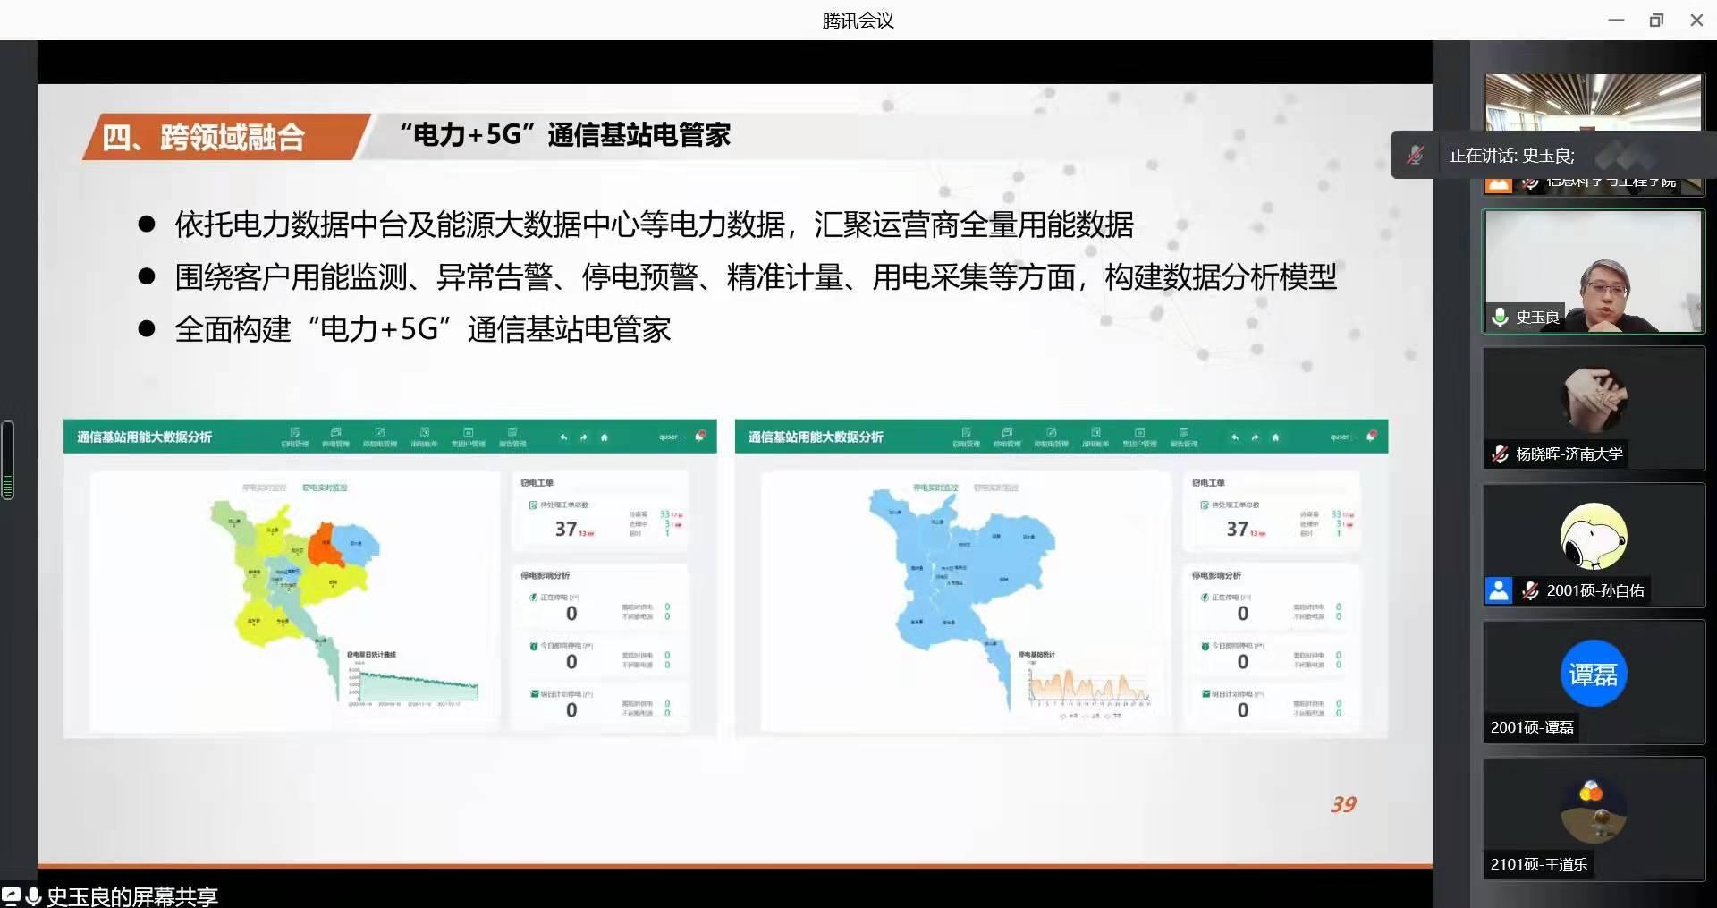Click 史玉良's green active microphone icon
Image resolution: width=1717 pixels, height=908 pixels.
click(1501, 317)
